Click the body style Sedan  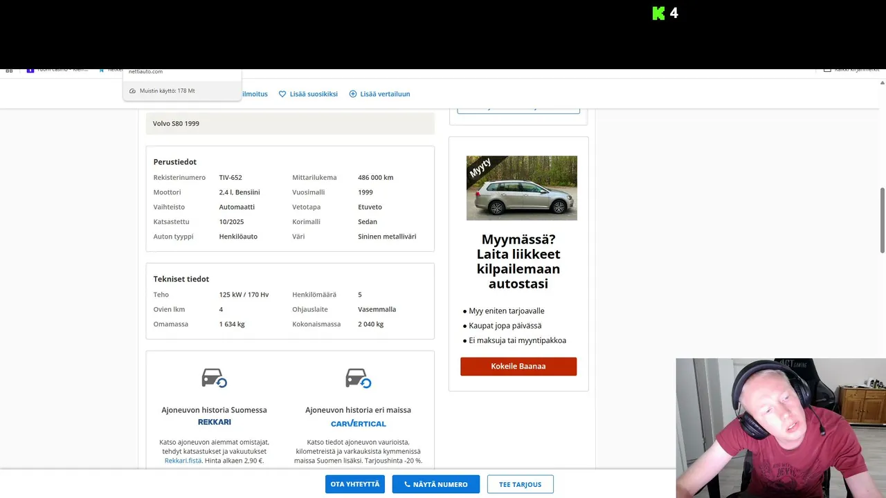pos(368,222)
